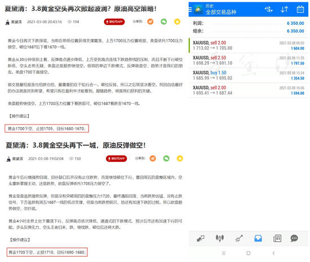
Task: Select the XAUUSD sell 2.50 trade row
Action: (x=249, y=60)
